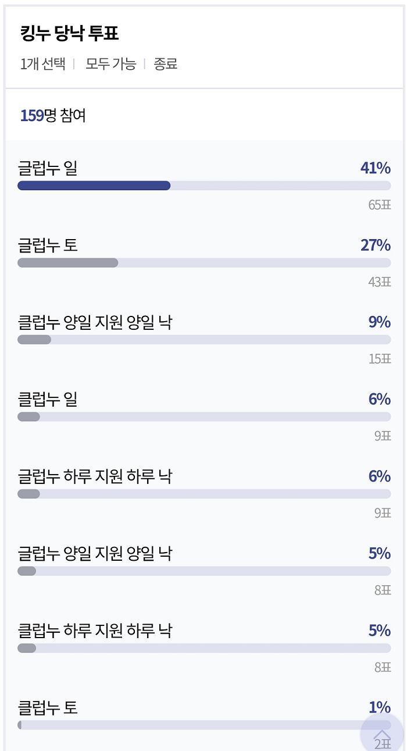Select 클럽누 하루 지원 하루 낙 at 6%
The height and width of the screenshot is (751, 407).
[x=95, y=476]
